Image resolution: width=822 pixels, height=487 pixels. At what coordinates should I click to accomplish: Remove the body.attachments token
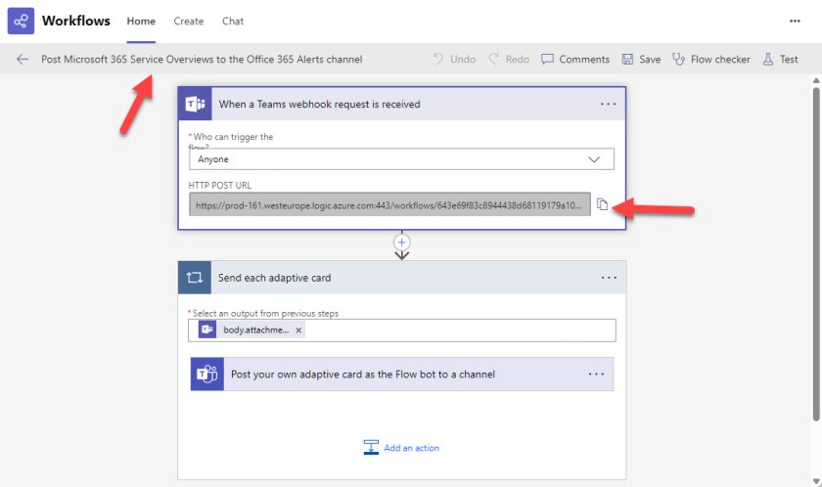coord(298,330)
